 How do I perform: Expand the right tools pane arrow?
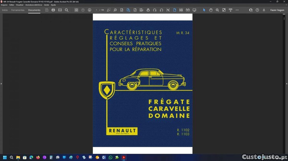coord(286,83)
